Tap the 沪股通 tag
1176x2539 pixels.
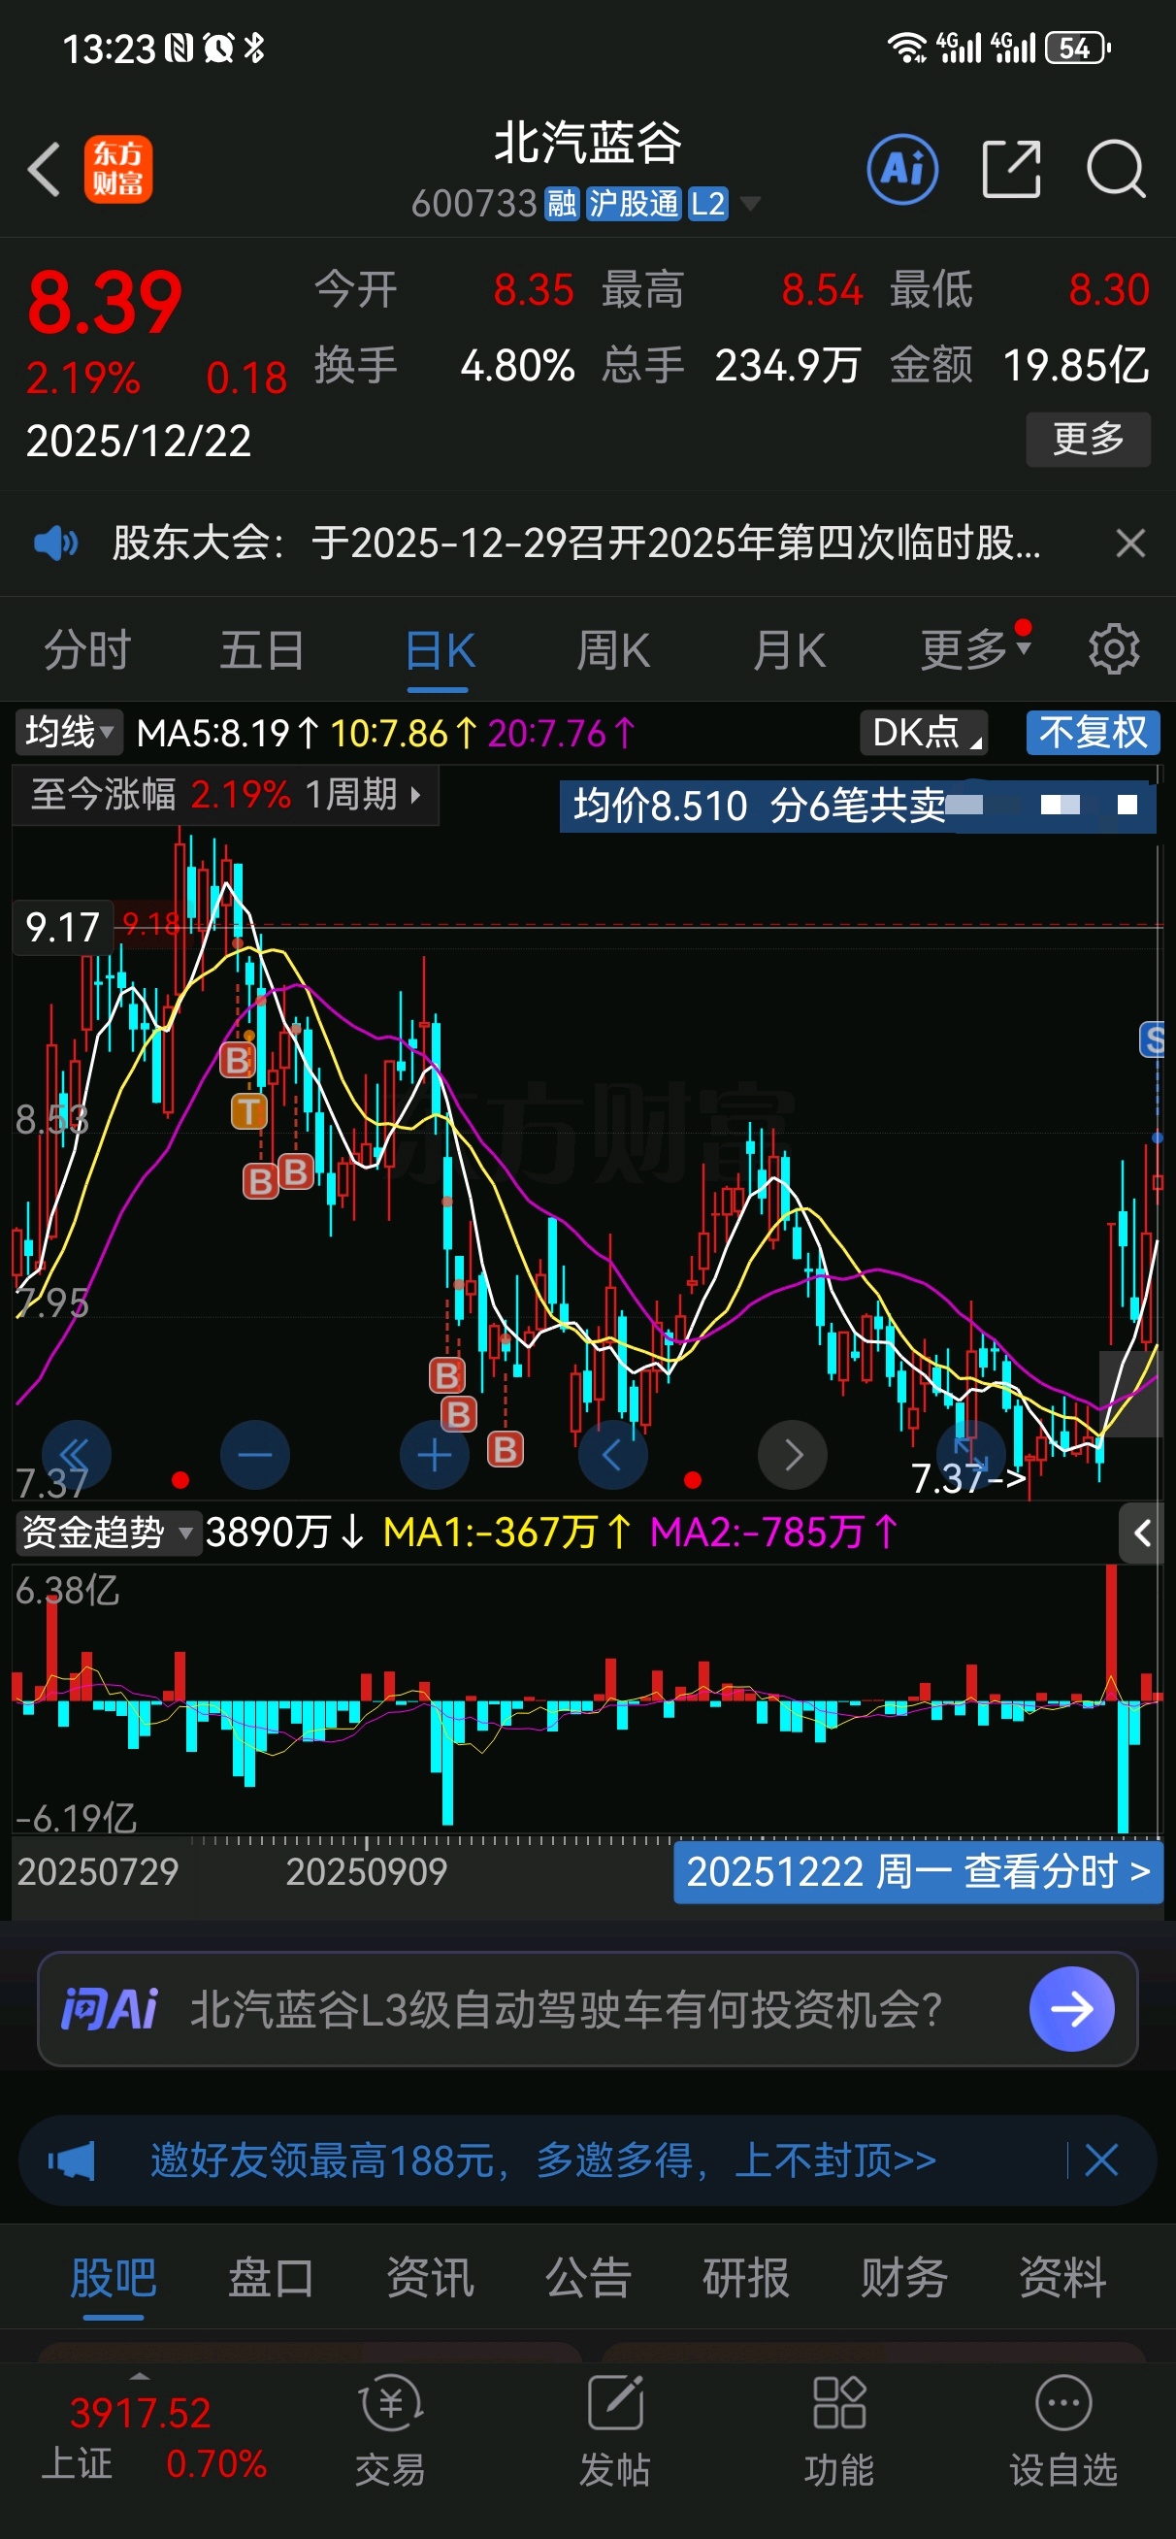point(634,204)
